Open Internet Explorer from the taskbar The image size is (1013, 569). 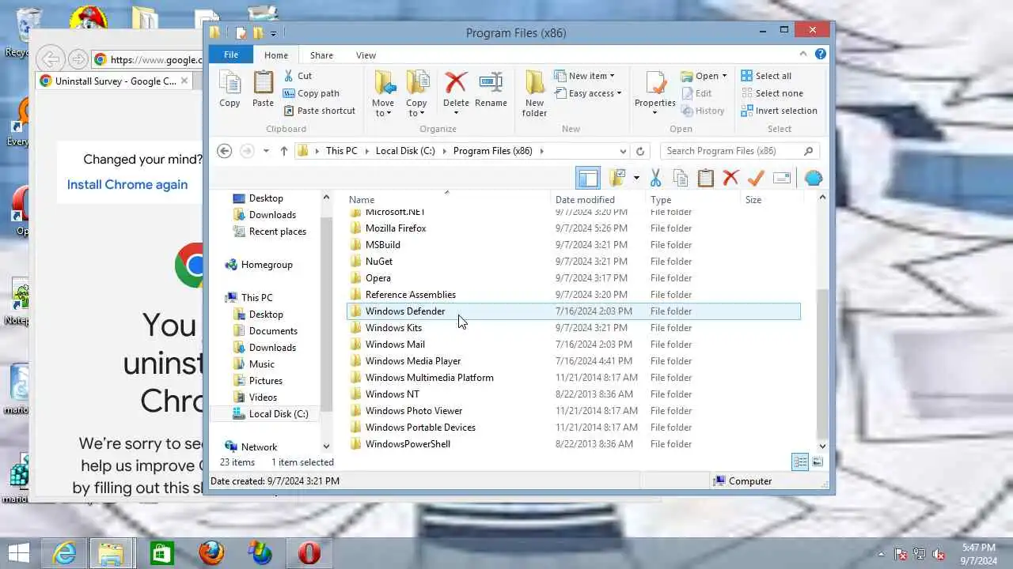tap(63, 553)
